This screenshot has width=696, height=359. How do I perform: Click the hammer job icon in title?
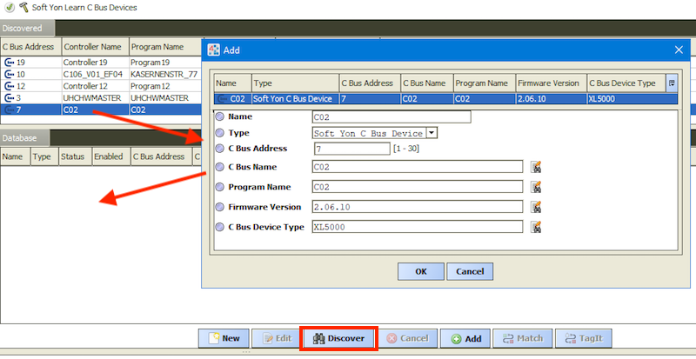pyautogui.click(x=24, y=7)
